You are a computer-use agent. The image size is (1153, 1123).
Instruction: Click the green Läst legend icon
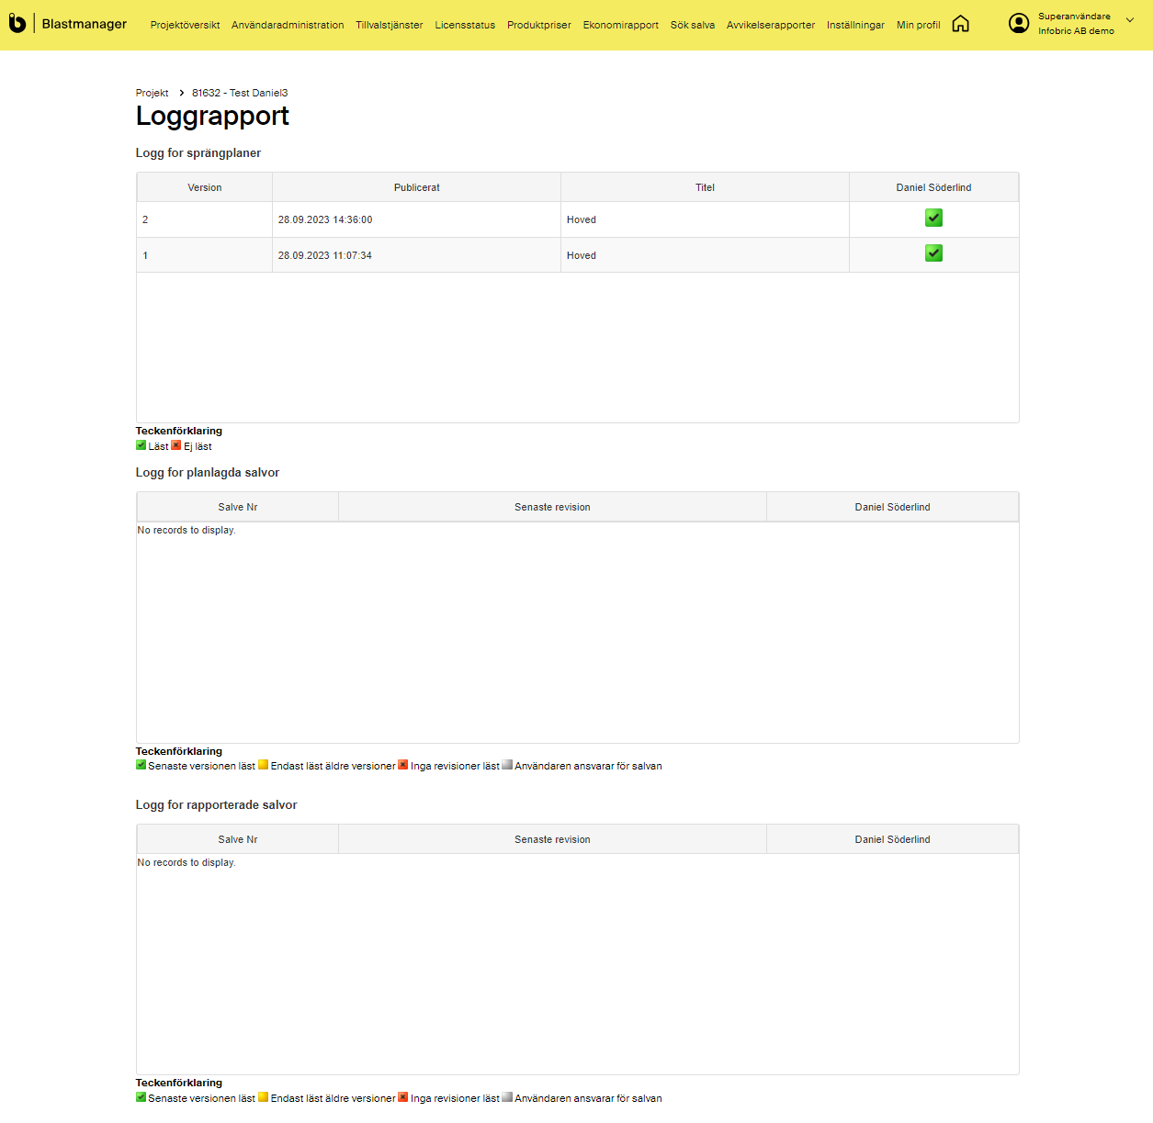pos(141,445)
